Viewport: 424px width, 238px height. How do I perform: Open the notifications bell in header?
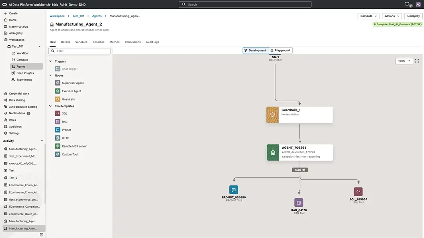(407, 4)
